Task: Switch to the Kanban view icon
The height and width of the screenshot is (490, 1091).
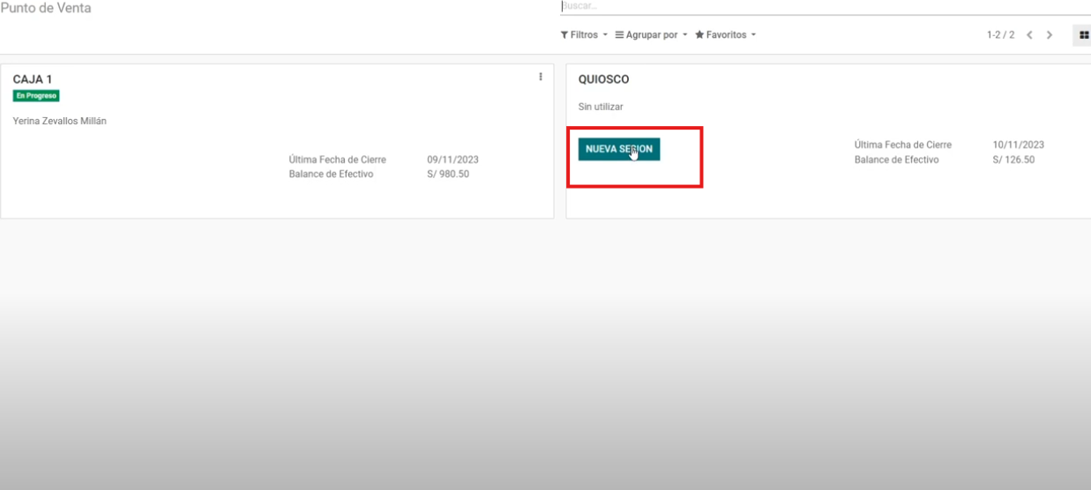Action: click(x=1083, y=35)
